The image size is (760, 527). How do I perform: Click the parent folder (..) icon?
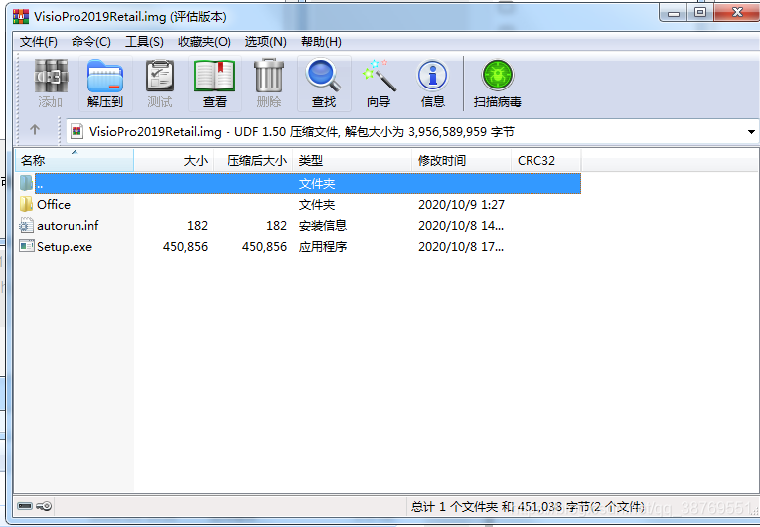26,183
